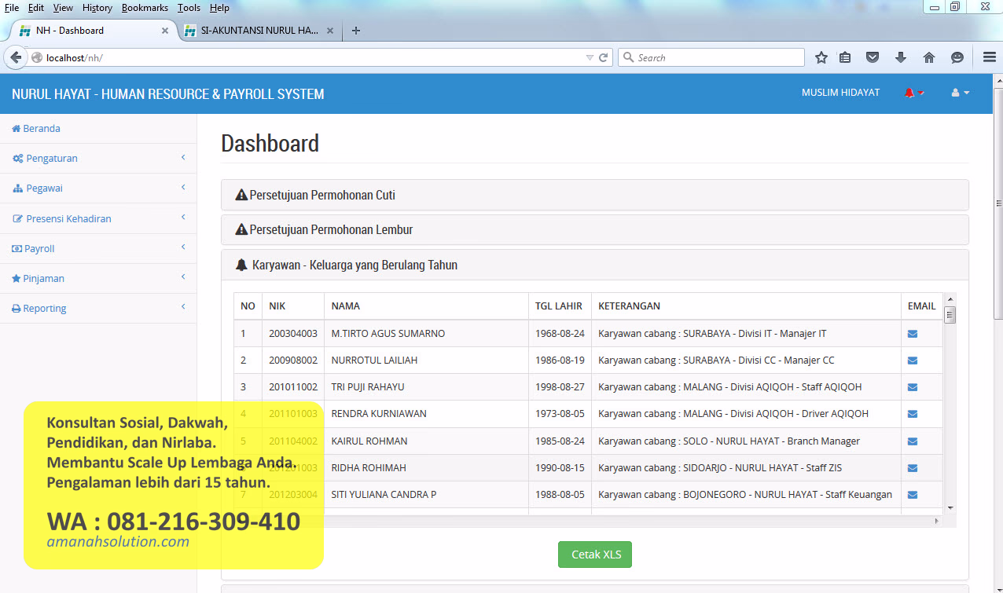Open the user account dropdown
The width and height of the screenshot is (1003, 593).
point(961,93)
